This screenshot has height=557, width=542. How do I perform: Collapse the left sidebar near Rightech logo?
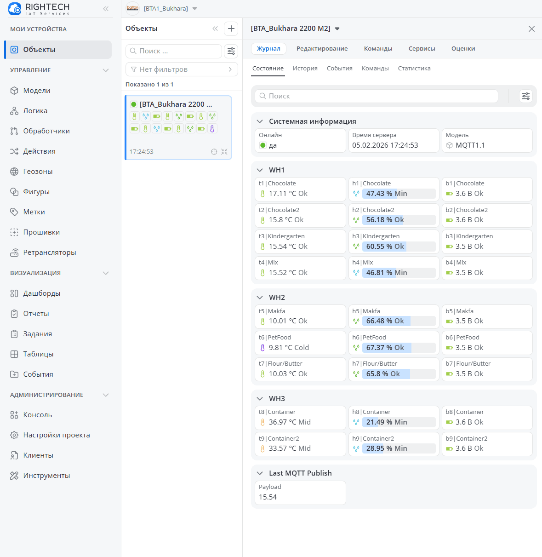(106, 9)
